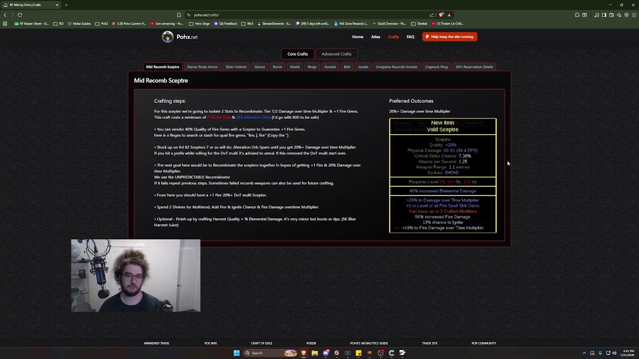639x359 pixels.
Task: Open a new browser tab with plus
Action: tap(66, 5)
